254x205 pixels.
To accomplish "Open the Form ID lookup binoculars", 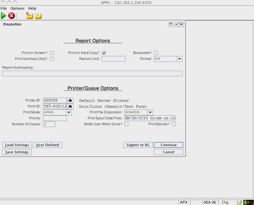I will coord(70,106).
